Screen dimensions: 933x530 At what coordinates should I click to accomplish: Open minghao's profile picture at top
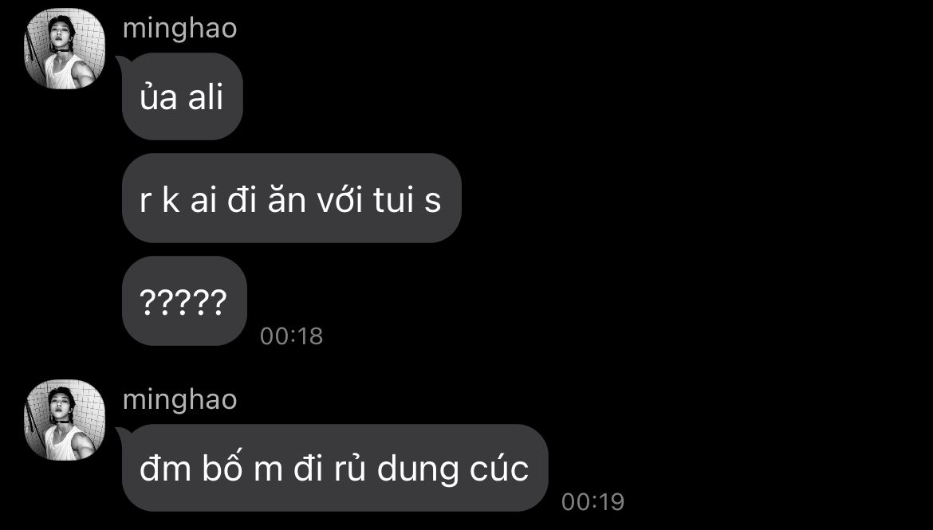click(x=65, y=49)
